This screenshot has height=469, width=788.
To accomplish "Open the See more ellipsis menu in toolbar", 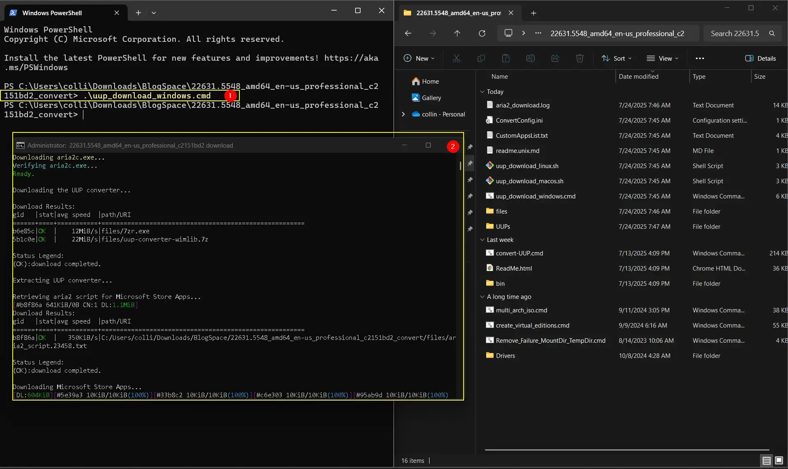I will click(x=700, y=58).
